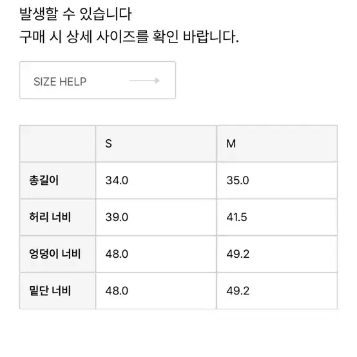Select the 49.2 hip width cell for M

click(x=277, y=254)
